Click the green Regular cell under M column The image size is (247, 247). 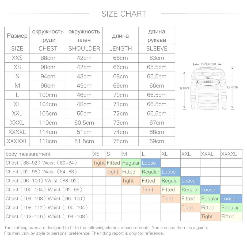[131, 163]
